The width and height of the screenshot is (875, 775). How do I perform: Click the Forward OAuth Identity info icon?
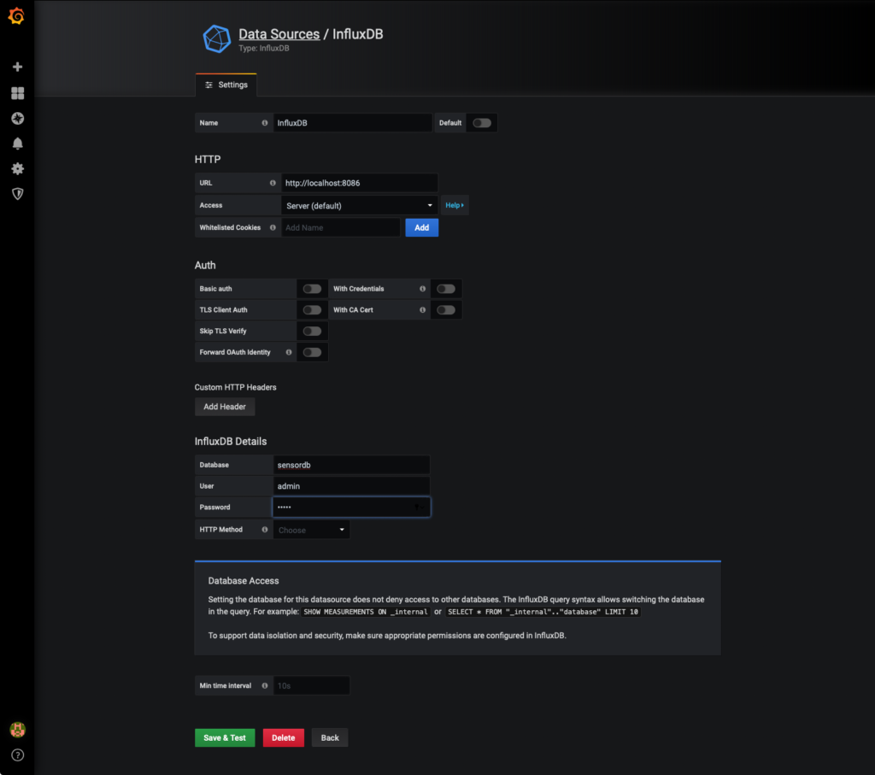(289, 353)
